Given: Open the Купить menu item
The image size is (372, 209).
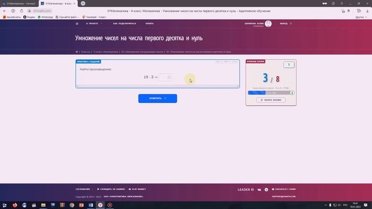Looking at the screenshot, I should coord(149,23).
